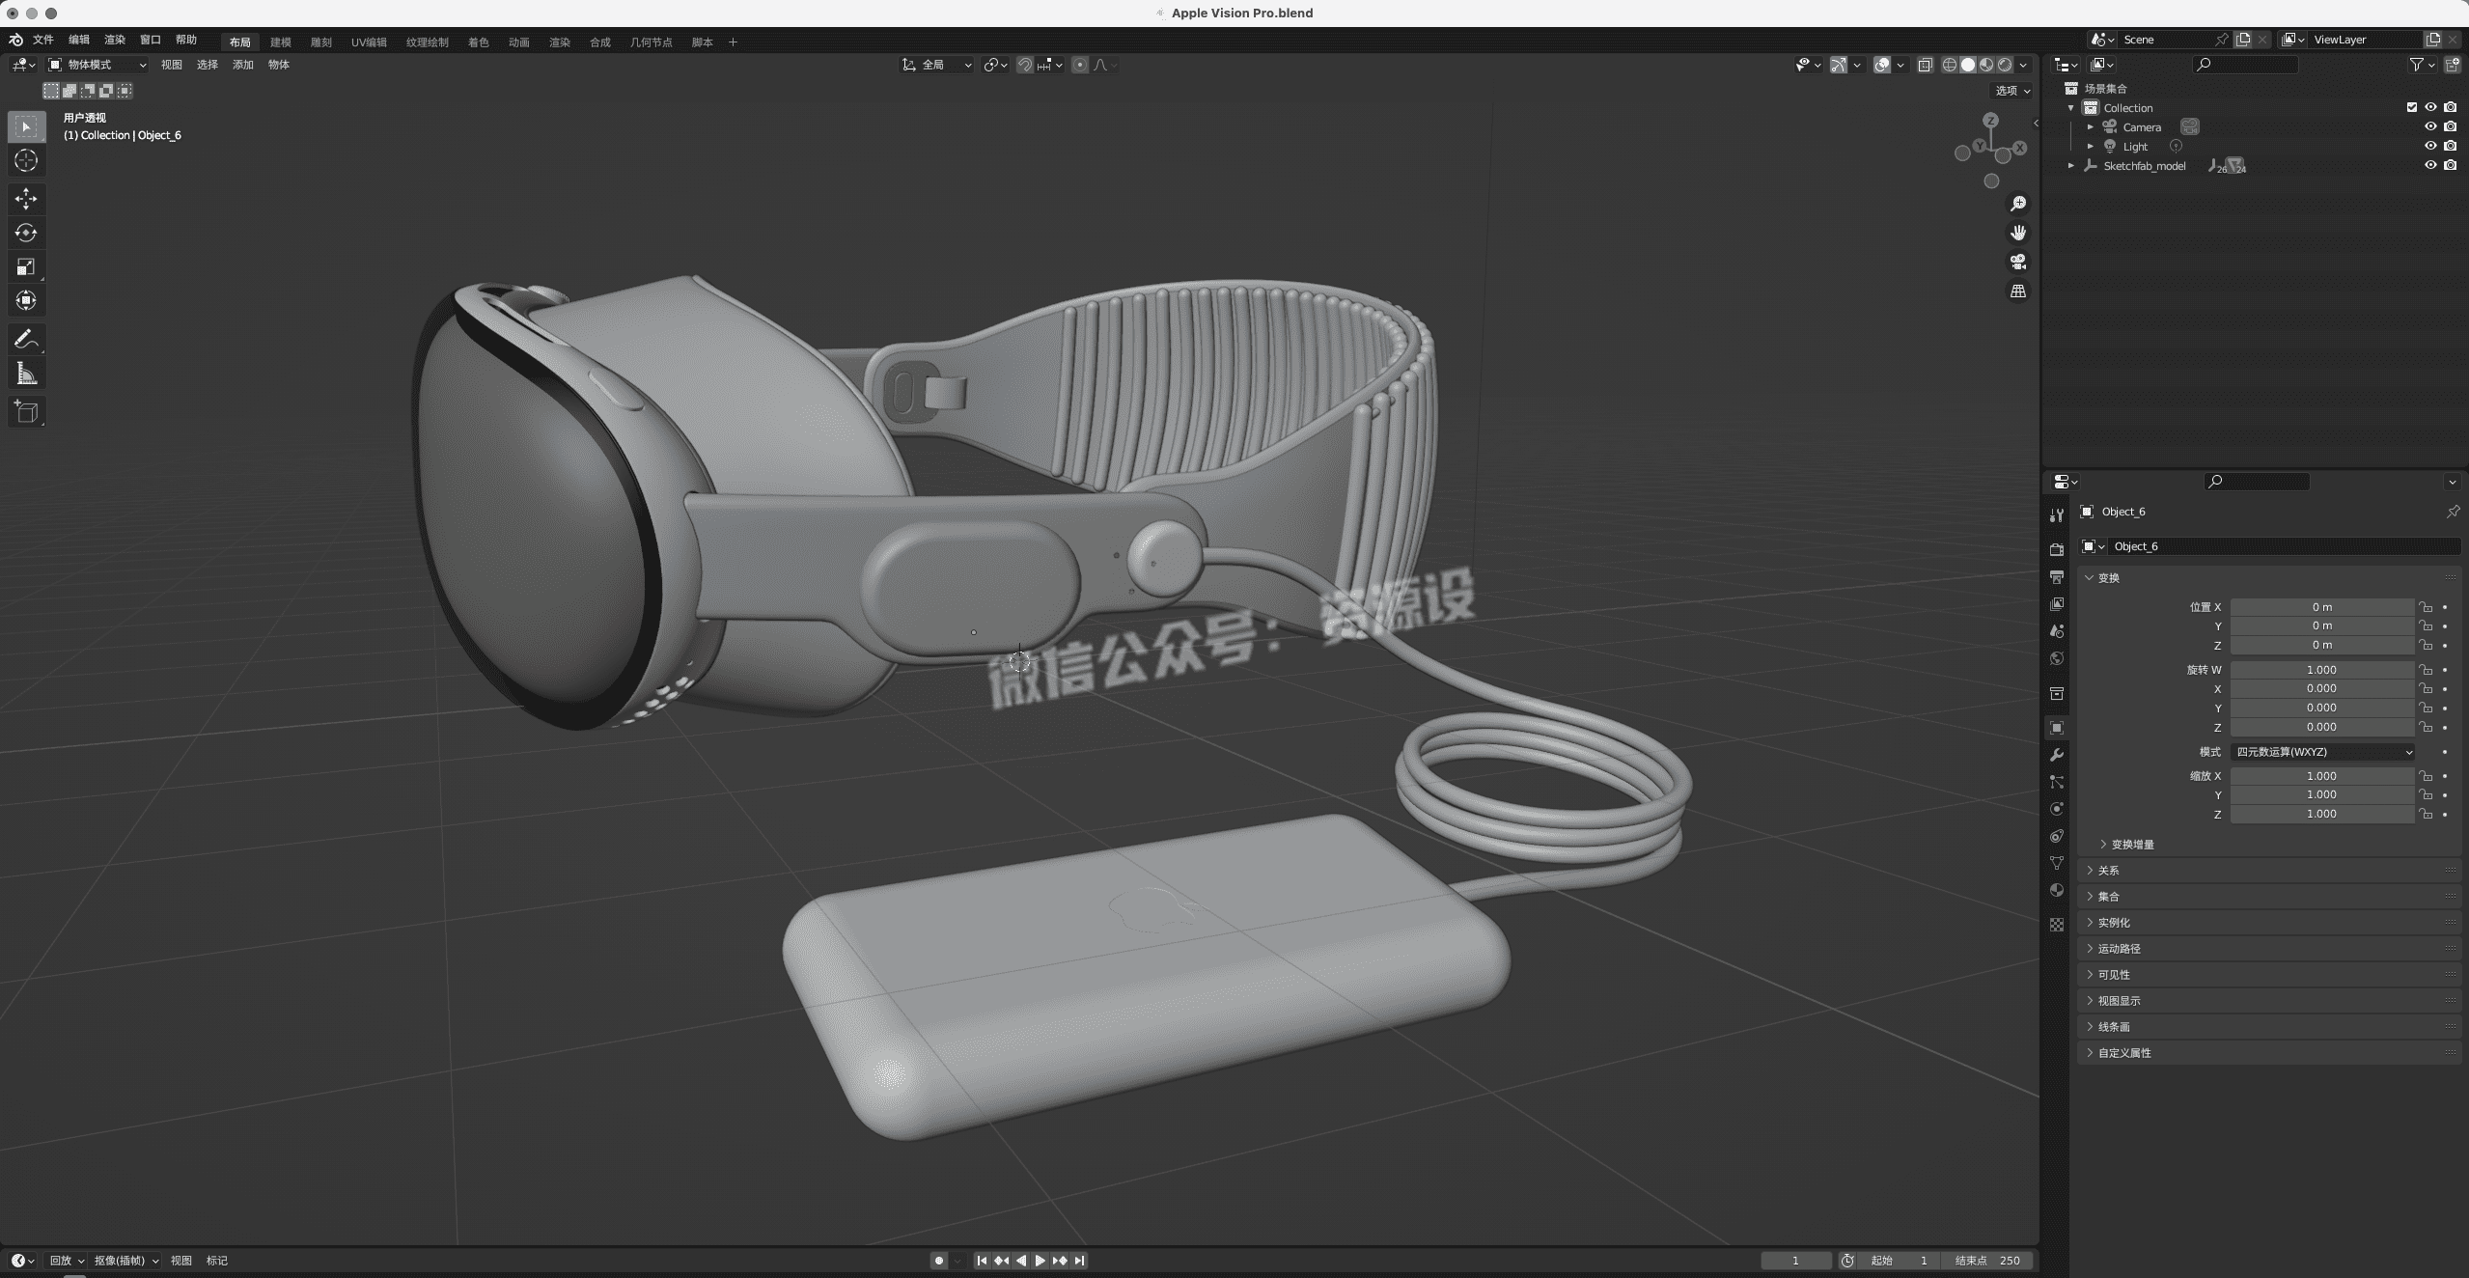Viewport: 2469px width, 1278px height.
Task: Open the Render properties tab
Action: click(2057, 549)
